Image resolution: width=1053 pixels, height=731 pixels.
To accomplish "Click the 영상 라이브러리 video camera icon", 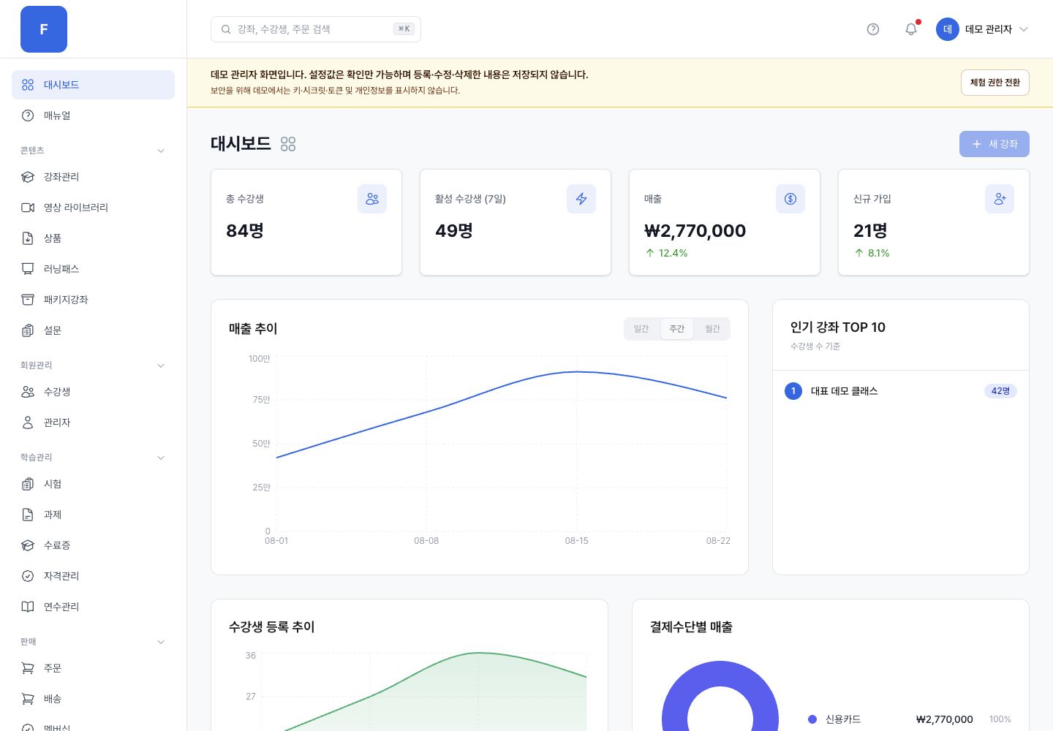I will 28,208.
